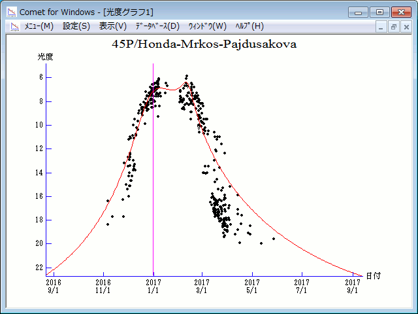The image size is (418, 314).
Task: Click the graph title 45P/Honda-Mrkos-Pajdusakova
Action: click(204, 44)
